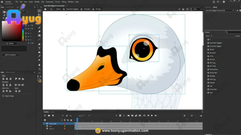Click the pin library icon

point(237,10)
